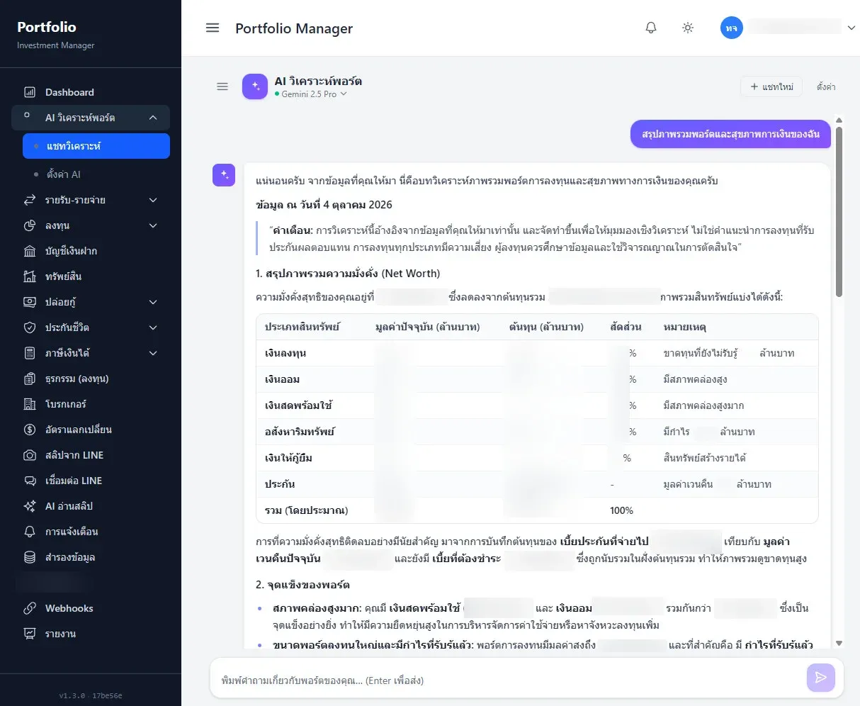Open the user account avatar
The height and width of the screenshot is (706, 860).
pos(732,28)
